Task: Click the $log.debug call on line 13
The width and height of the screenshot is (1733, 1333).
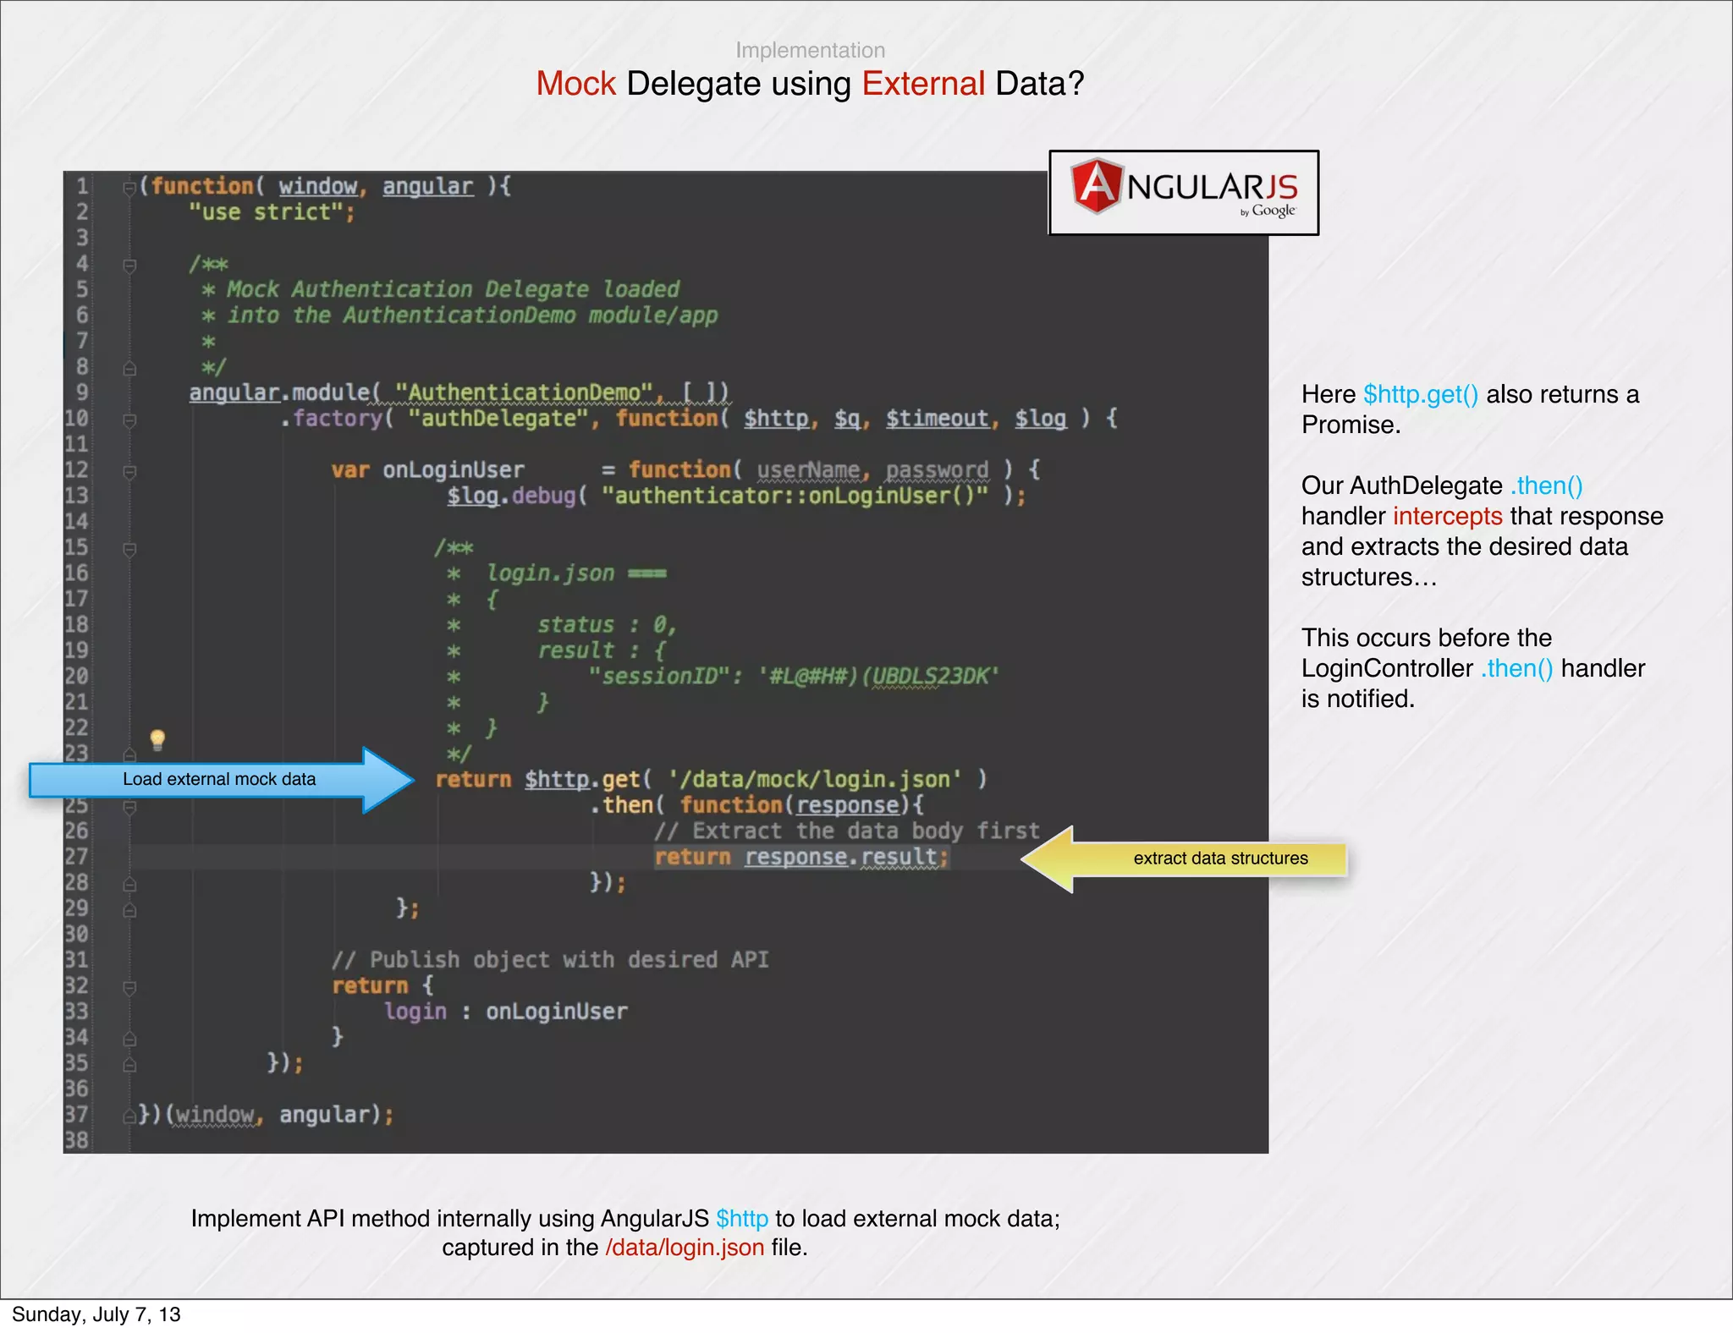Action: (511, 496)
